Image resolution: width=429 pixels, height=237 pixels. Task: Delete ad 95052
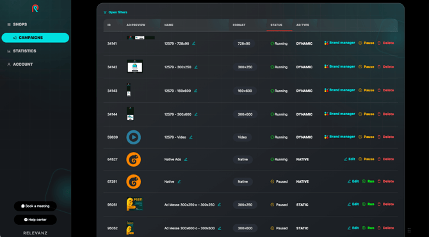tap(385, 228)
